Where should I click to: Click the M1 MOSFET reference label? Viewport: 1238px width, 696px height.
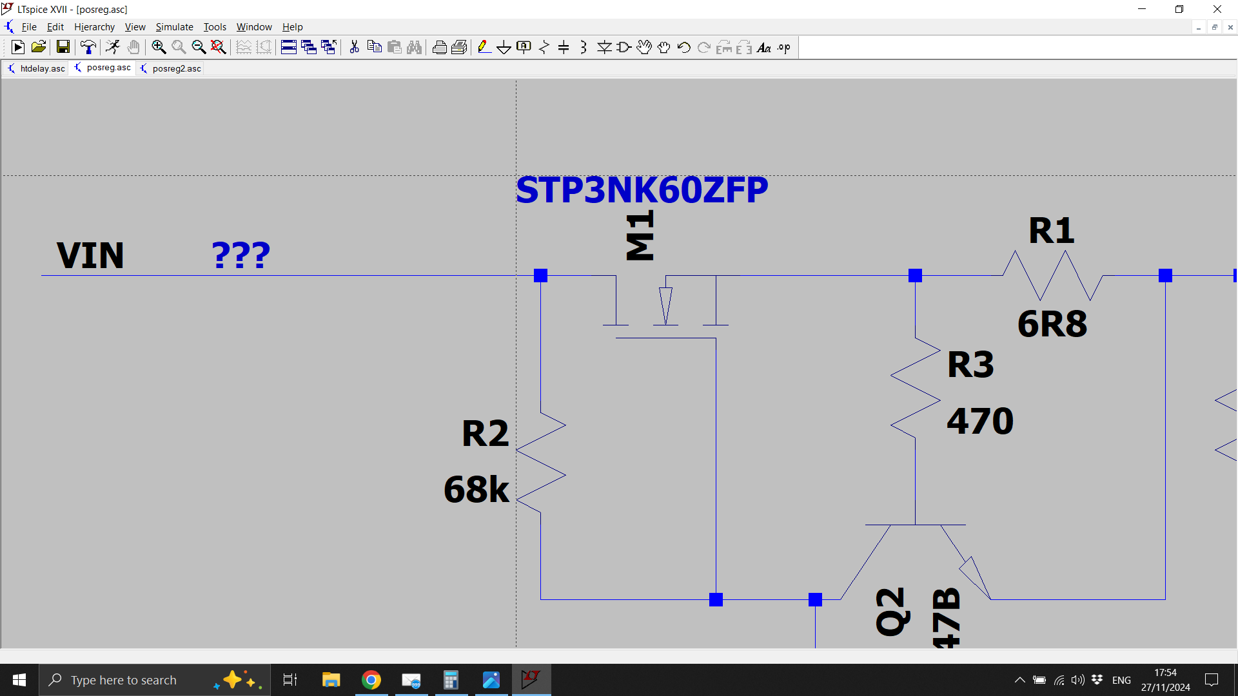tap(640, 235)
